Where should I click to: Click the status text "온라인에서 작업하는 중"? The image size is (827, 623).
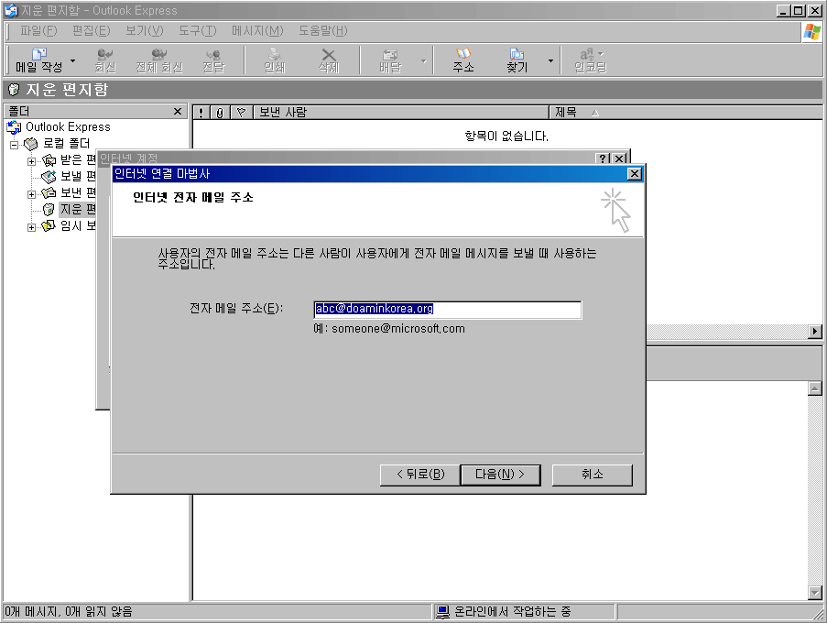pos(513,612)
